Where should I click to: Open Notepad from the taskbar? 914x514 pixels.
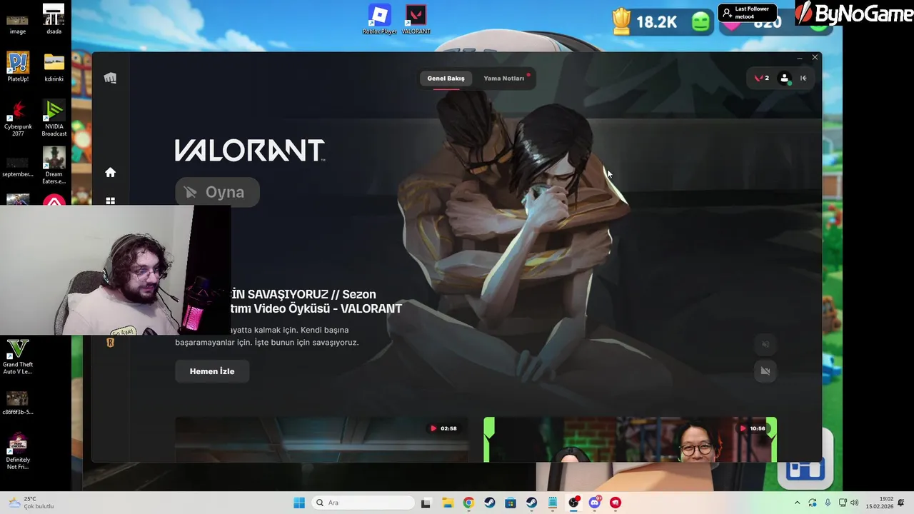pos(553,503)
